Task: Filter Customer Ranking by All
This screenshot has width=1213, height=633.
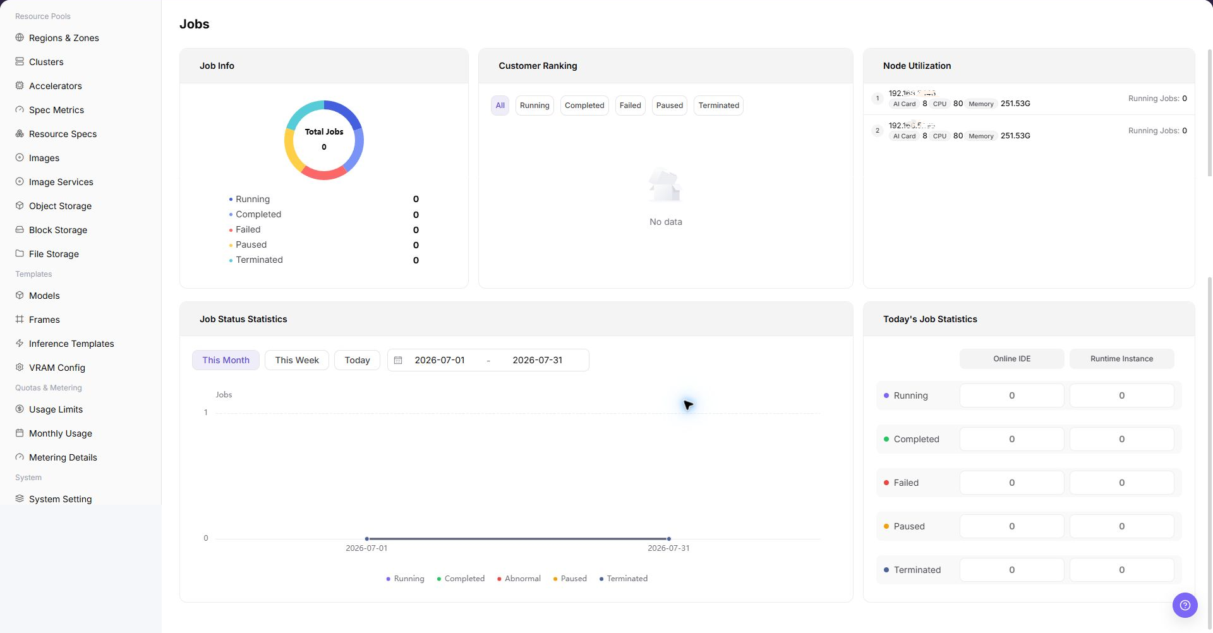Action: (x=500, y=105)
